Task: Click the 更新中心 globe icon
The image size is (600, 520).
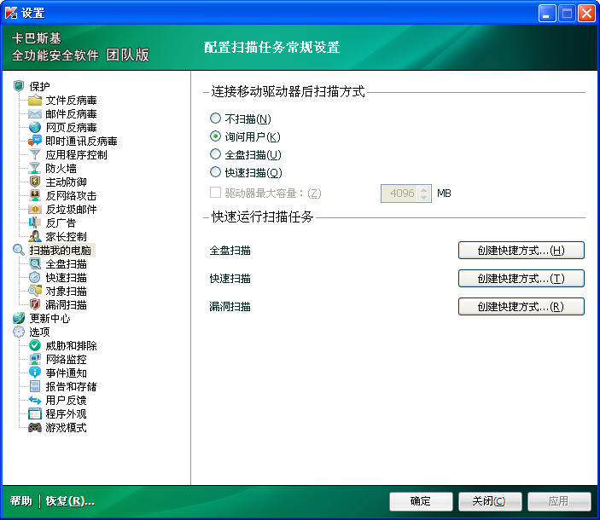Action: pyautogui.click(x=19, y=318)
